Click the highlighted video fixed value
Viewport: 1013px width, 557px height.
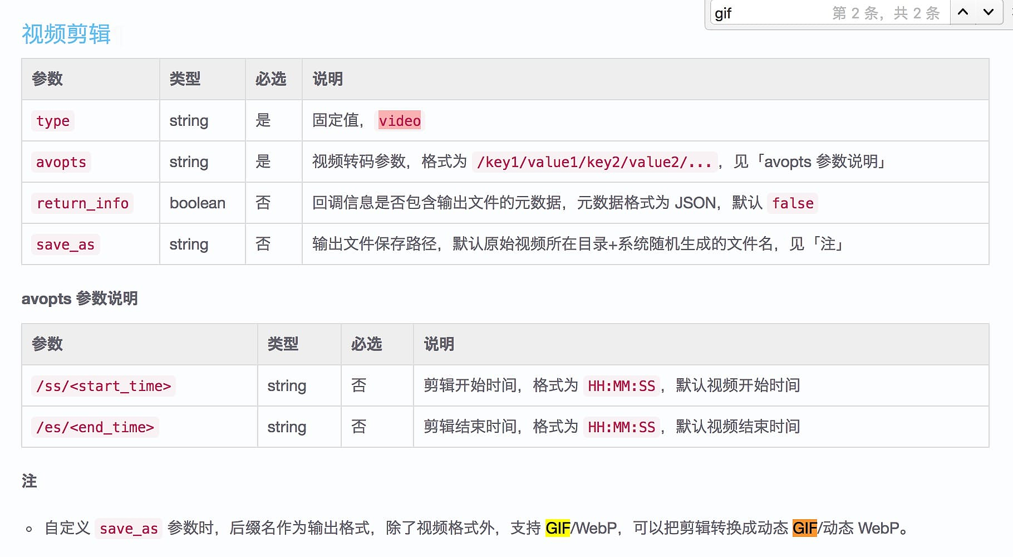pyautogui.click(x=400, y=121)
